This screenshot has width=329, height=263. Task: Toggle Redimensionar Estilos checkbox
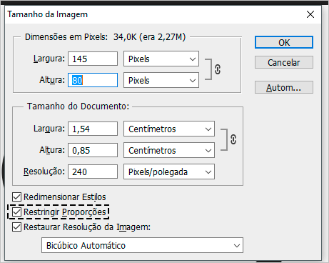16,197
